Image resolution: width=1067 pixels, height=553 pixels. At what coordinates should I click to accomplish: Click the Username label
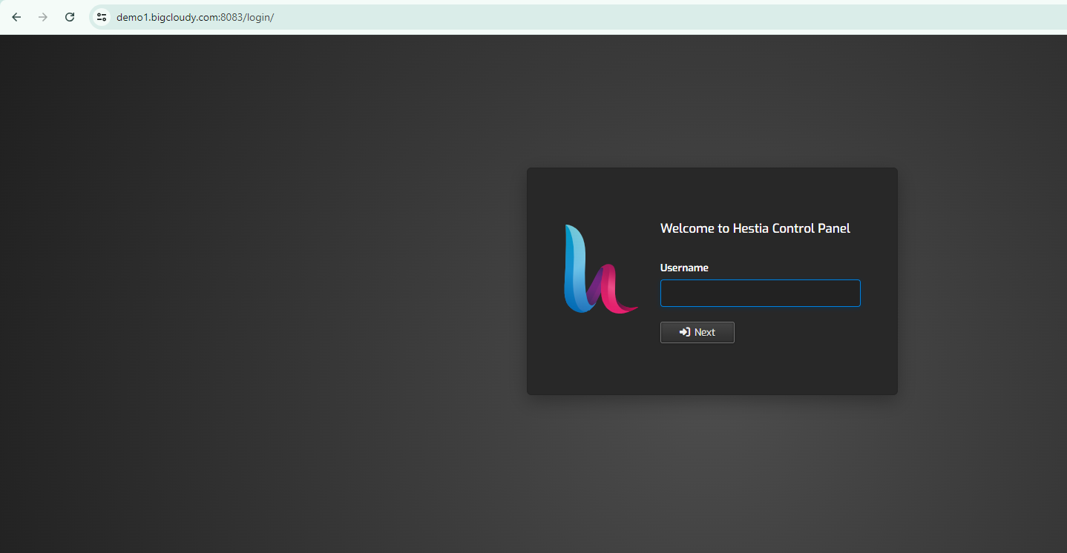(x=684, y=268)
